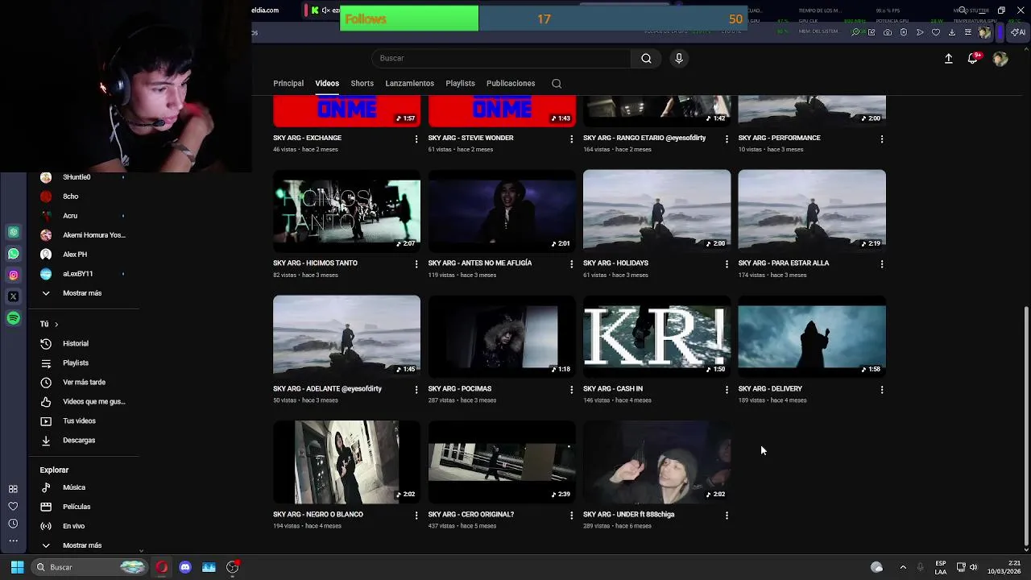Open options menu for SKY ARG - DELIVERY

pyautogui.click(x=882, y=389)
